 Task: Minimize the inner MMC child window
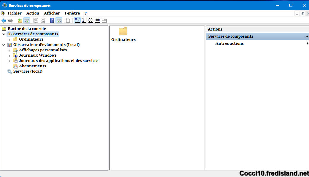(x=297, y=13)
